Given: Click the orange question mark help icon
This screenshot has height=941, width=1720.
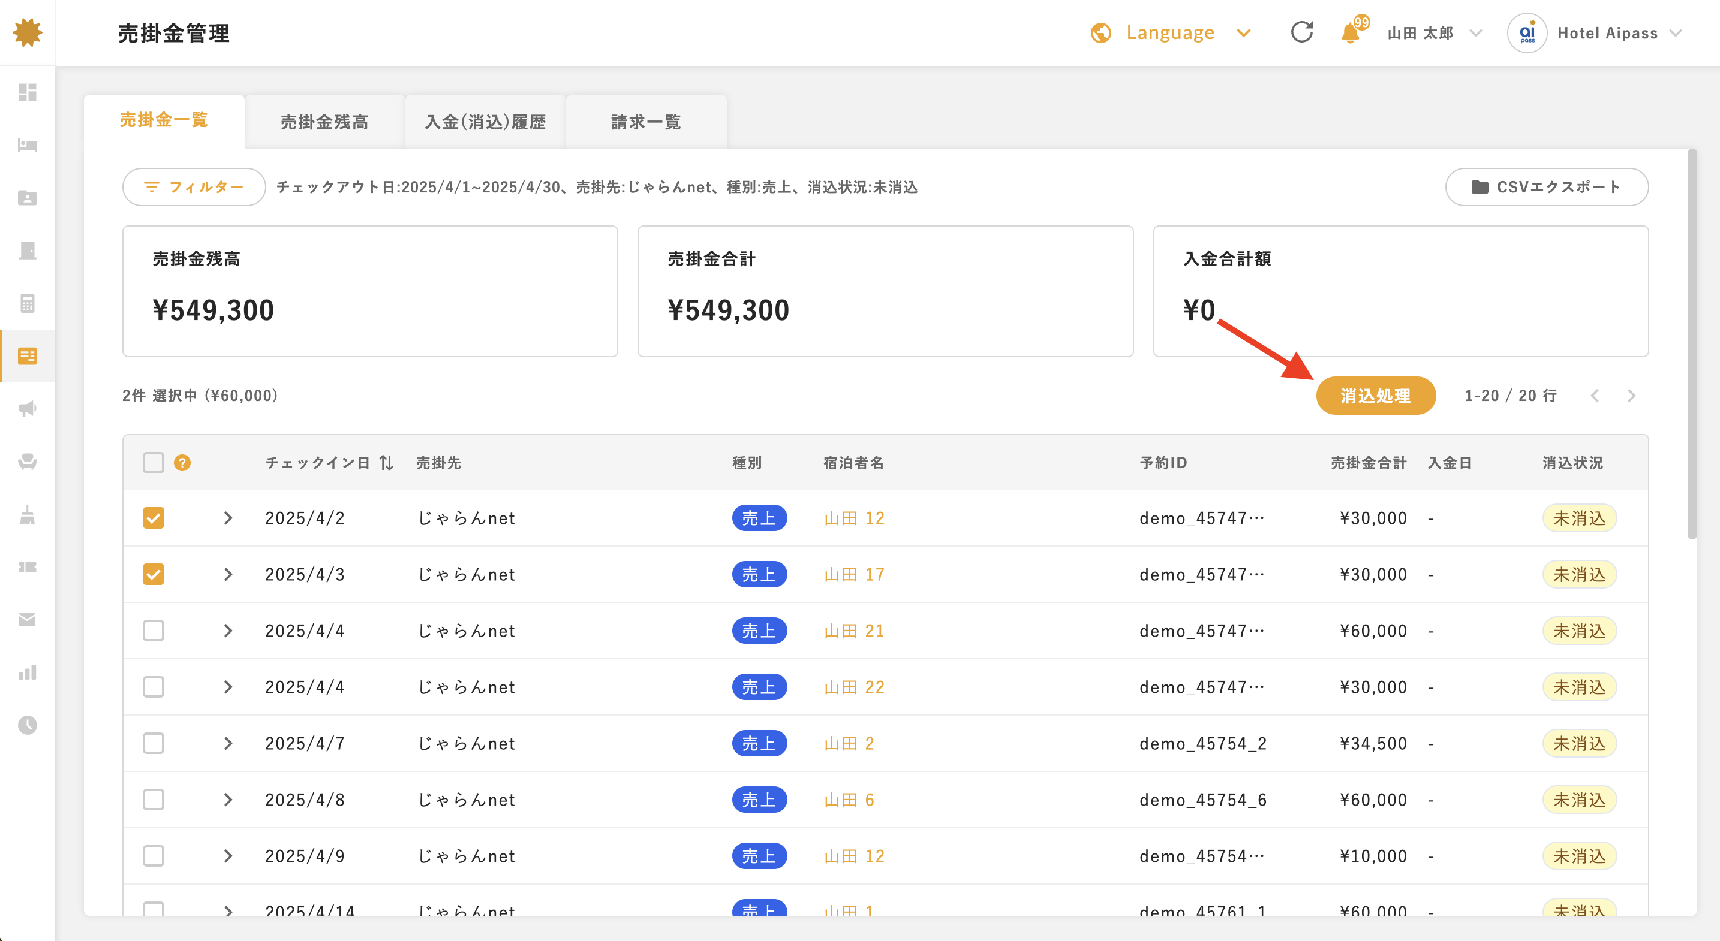Looking at the screenshot, I should tap(182, 463).
